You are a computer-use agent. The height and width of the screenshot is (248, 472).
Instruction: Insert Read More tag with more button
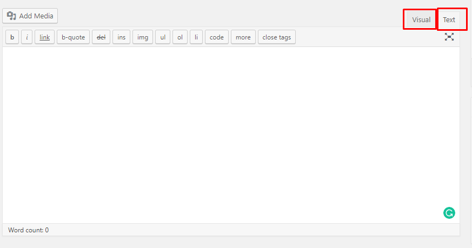[243, 37]
